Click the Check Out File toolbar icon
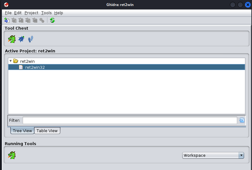 (x=21, y=21)
